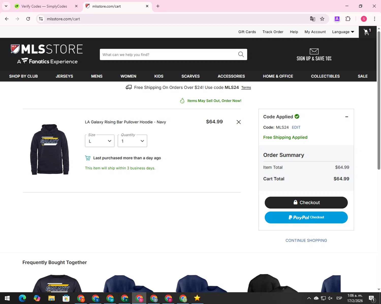381x304 pixels.
Task: Click LA Galaxy Rising Bar Pullover Hoodie title
Action: [x=125, y=122]
